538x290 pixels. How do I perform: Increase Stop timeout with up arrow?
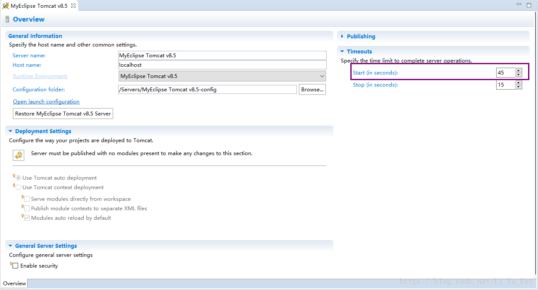[519, 83]
